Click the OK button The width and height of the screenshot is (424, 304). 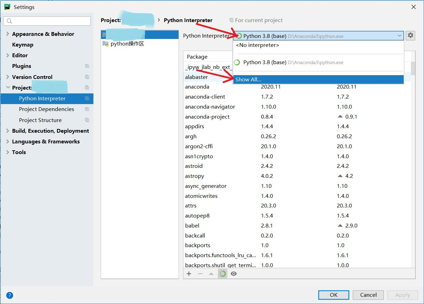(334, 295)
